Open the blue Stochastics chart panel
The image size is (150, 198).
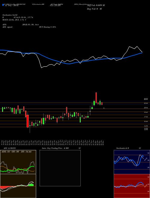click(132, 162)
